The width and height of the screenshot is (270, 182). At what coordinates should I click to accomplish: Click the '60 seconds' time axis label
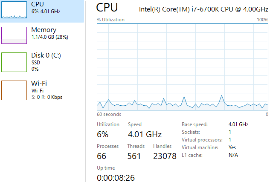click(x=109, y=114)
